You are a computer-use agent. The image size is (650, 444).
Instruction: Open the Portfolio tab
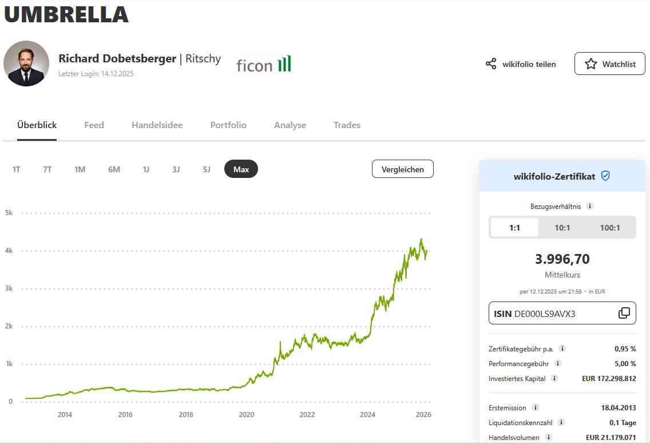pos(228,125)
